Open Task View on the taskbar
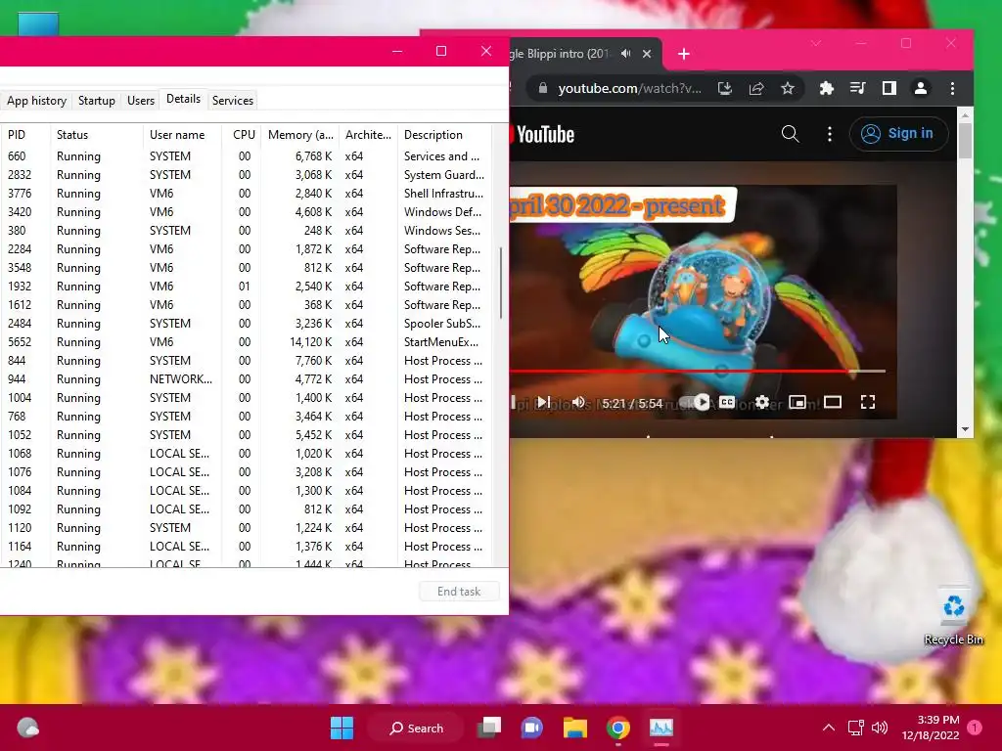 489,728
